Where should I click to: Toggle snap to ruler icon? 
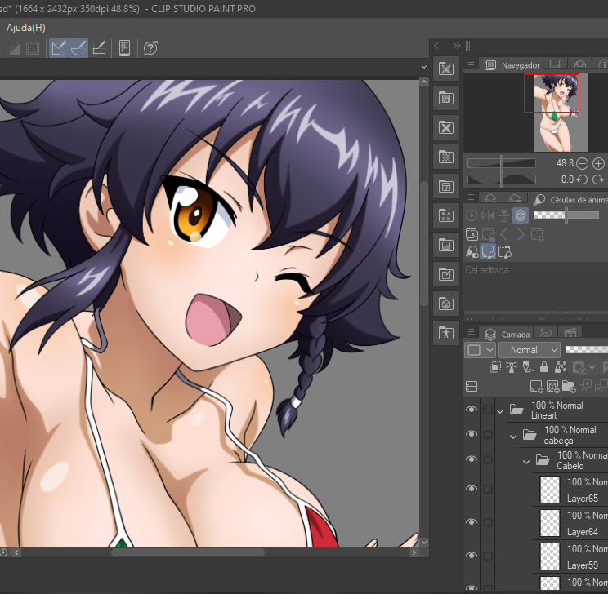(59, 48)
